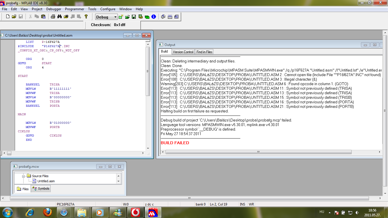Click the Error[105] line in Output
The image size is (388, 218).
point(271,75)
